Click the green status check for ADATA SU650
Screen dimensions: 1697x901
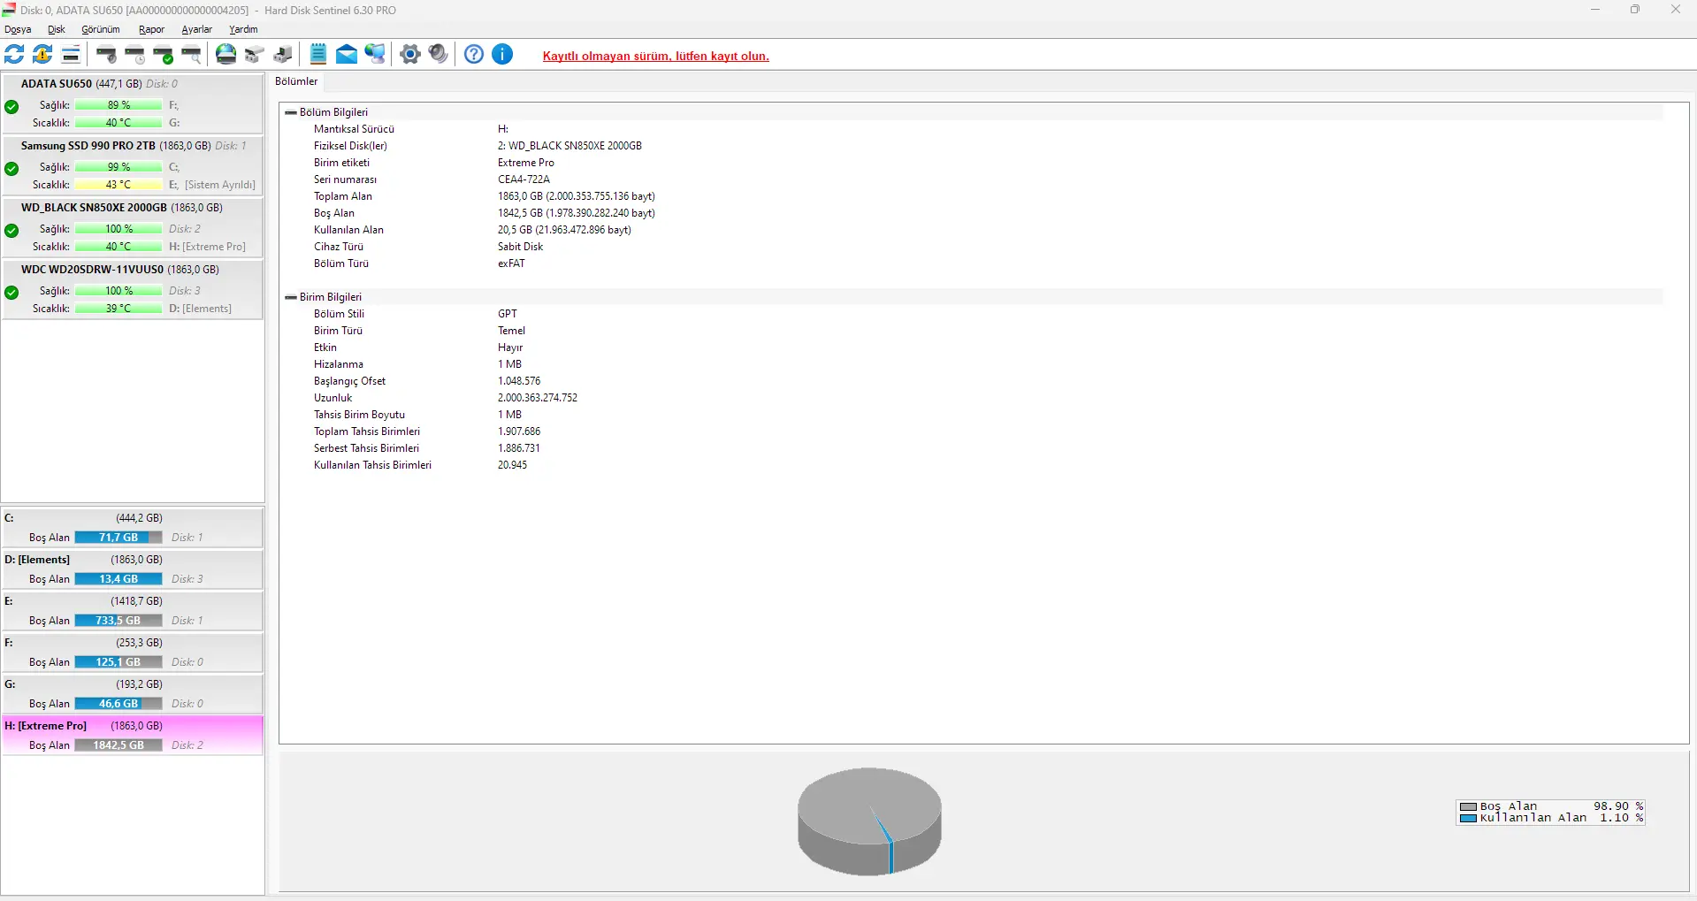(11, 107)
